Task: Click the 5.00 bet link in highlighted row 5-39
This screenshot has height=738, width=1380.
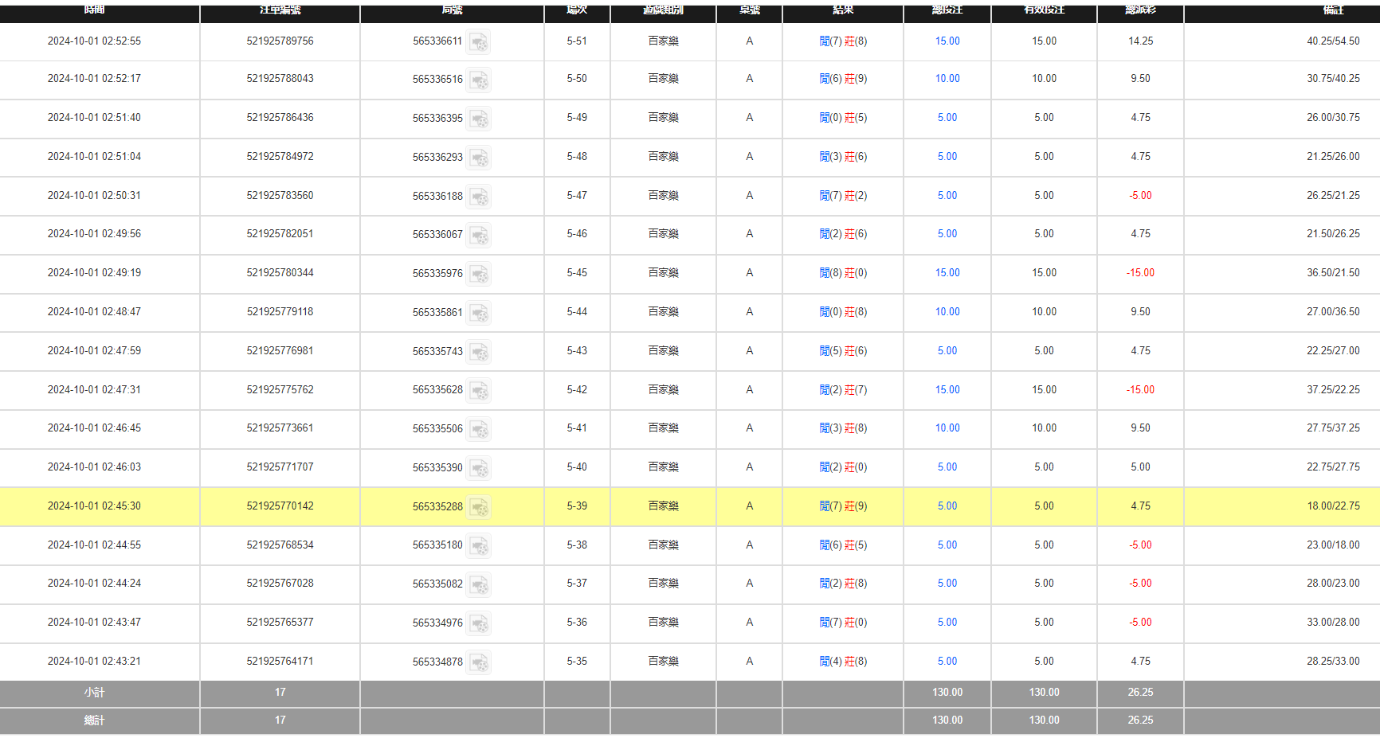Action: click(947, 506)
